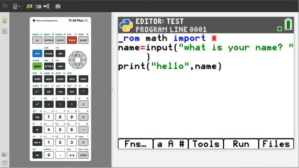
Task: Click the stat key
Action: [60, 66]
